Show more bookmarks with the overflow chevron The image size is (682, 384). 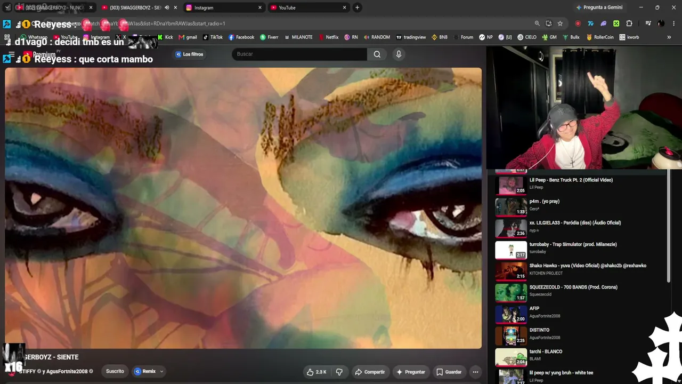[x=669, y=37]
